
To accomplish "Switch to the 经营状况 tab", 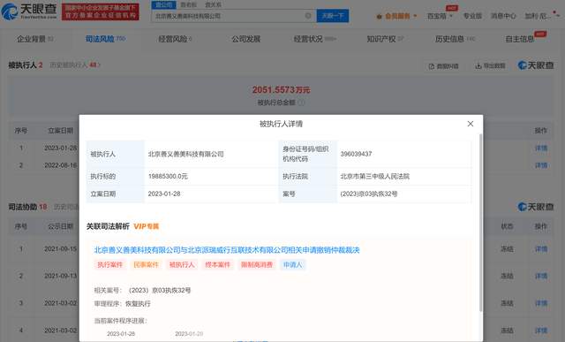I will tap(315, 39).
